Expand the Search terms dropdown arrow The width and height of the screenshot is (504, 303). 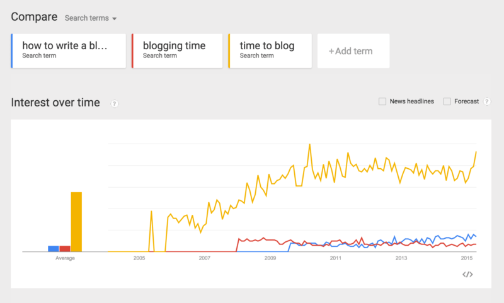click(114, 19)
